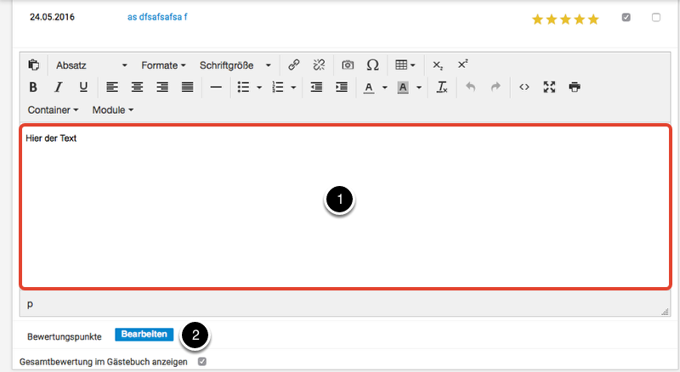The image size is (680, 372).
Task: Click the insert link icon
Action: tap(294, 65)
